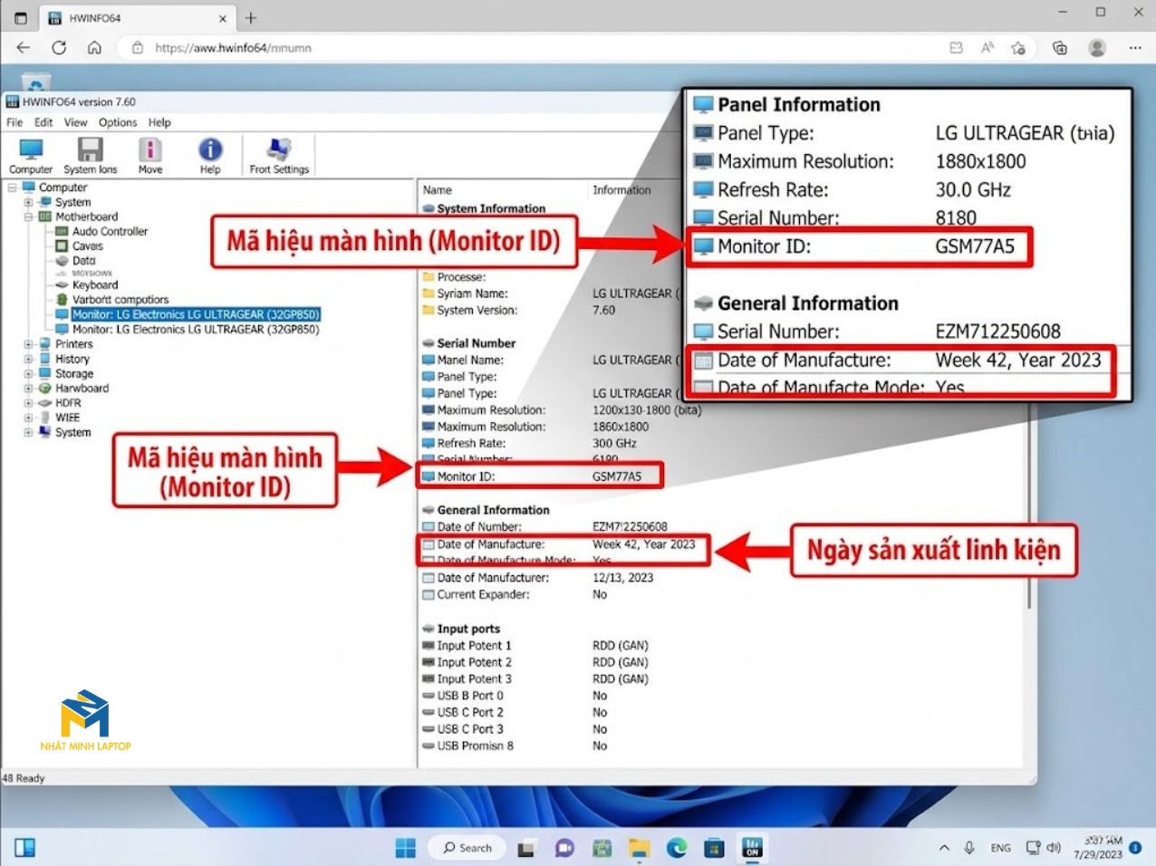The height and width of the screenshot is (866, 1156).
Task: Click the 12/13, 2023 value
Action: [x=622, y=578]
